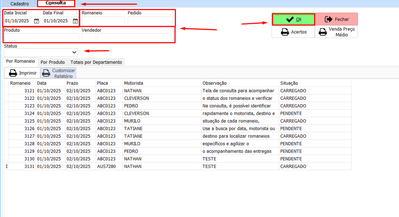Click the Produto search field
The width and height of the screenshot is (399, 217).
click(41, 37)
